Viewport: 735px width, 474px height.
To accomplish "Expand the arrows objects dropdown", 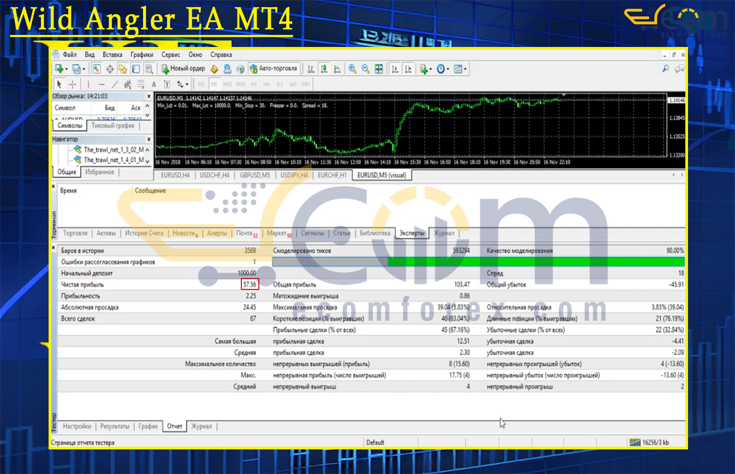I will pos(187,84).
